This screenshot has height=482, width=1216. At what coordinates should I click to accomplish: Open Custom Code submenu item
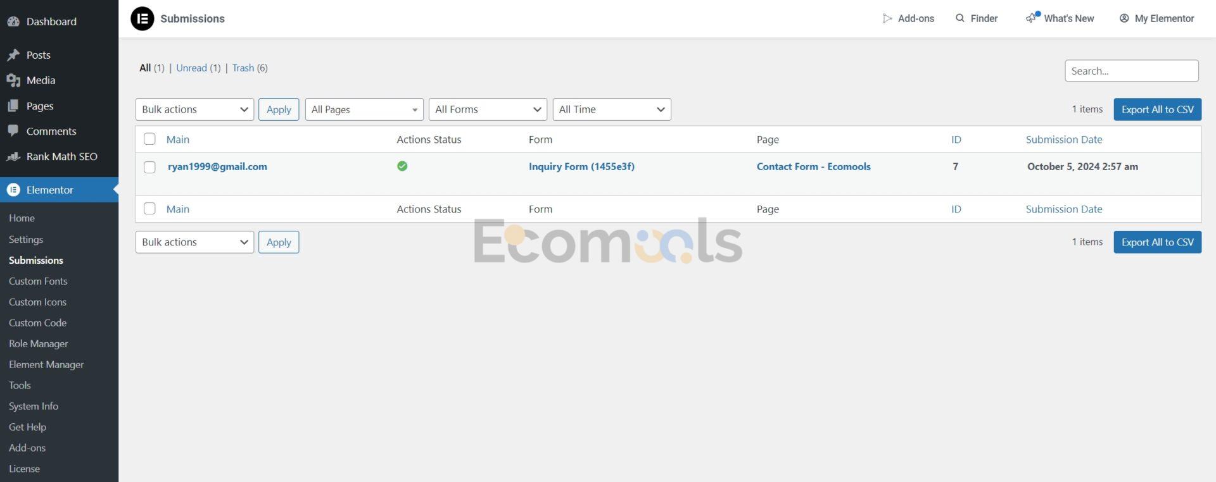point(37,323)
